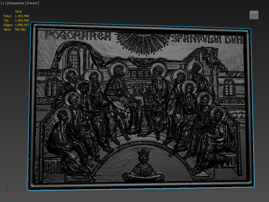Click the Total statistics header
Viewport: 269px width, 202px height.
[18, 11]
